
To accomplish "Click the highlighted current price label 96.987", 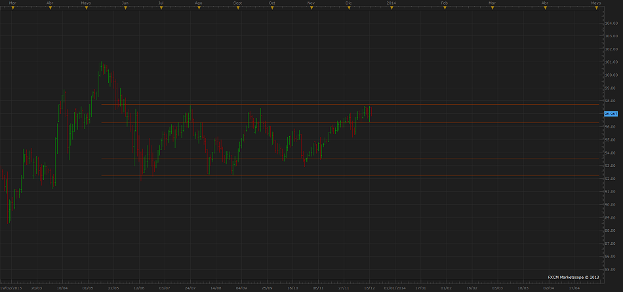I will pyautogui.click(x=611, y=114).
